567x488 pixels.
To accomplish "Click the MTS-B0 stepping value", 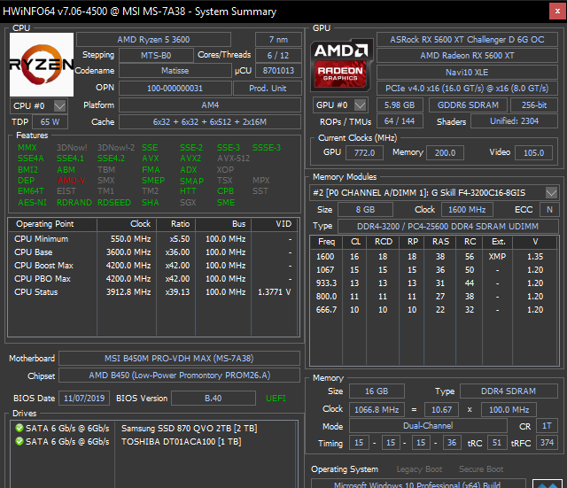I will click(156, 55).
